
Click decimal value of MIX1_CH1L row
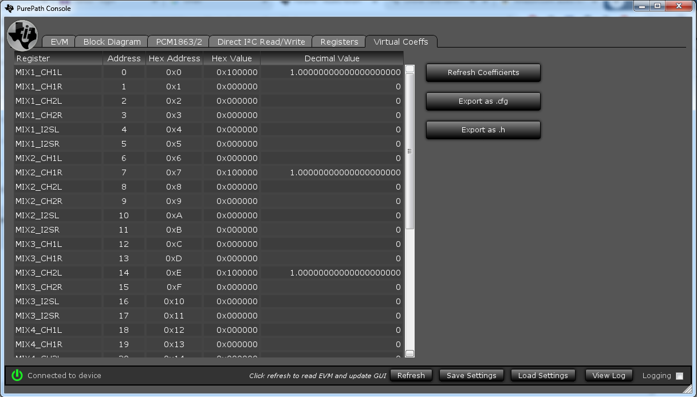(345, 72)
